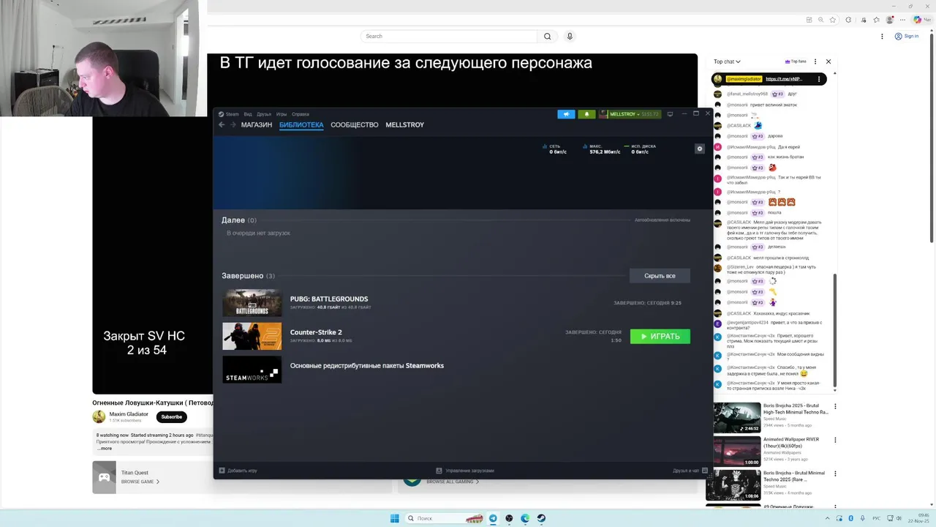Click the Скрыть все button
Viewport: 936px width, 527px height.
[660, 276]
